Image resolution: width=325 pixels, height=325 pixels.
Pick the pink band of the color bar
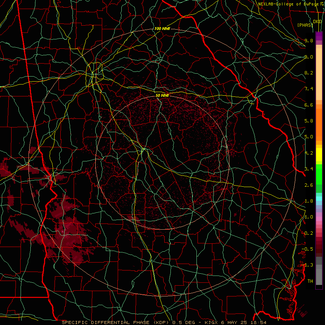(319, 219)
